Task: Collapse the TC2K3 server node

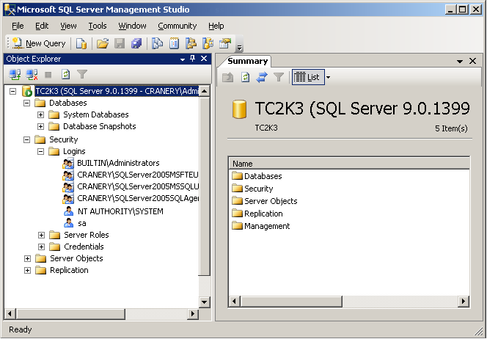Action: (12, 91)
